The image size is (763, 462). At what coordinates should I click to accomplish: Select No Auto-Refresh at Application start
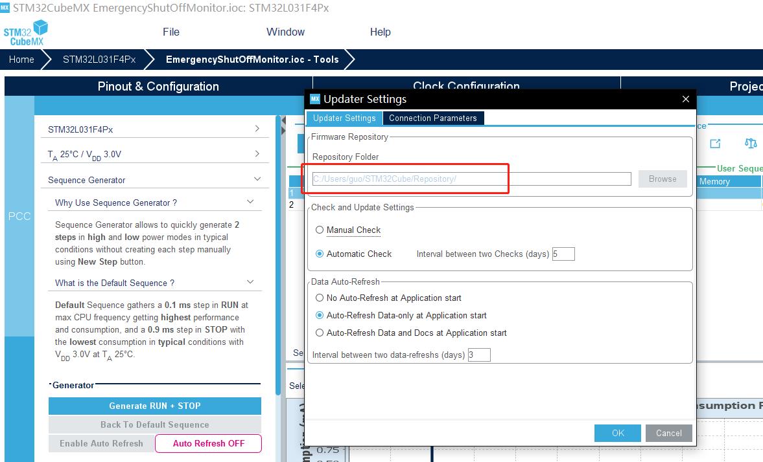pos(319,298)
